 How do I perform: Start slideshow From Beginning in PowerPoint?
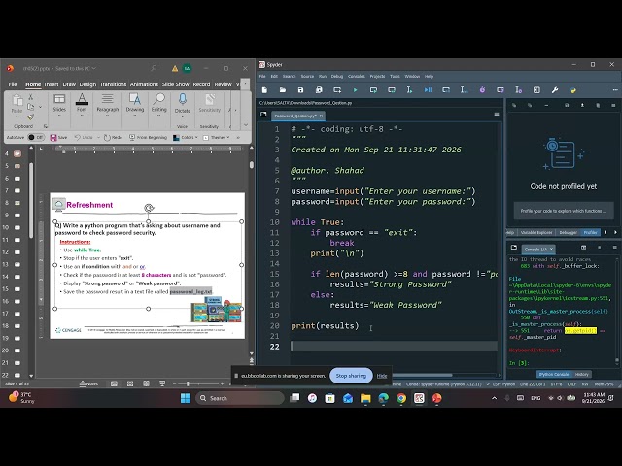pos(148,138)
